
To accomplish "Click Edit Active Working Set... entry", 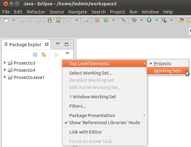I will coord(105,87).
